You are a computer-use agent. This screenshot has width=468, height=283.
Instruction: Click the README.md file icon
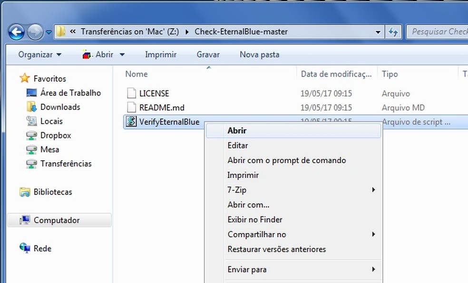(131, 107)
